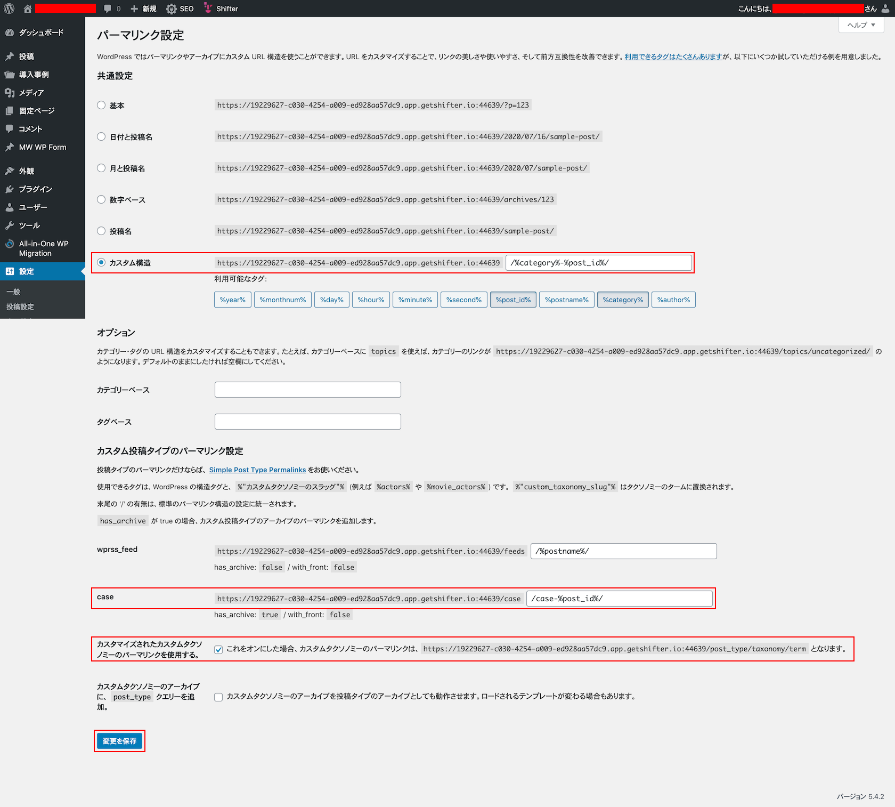Click the メディア sidebar icon
Screen dimensions: 895x807
[x=10, y=93]
